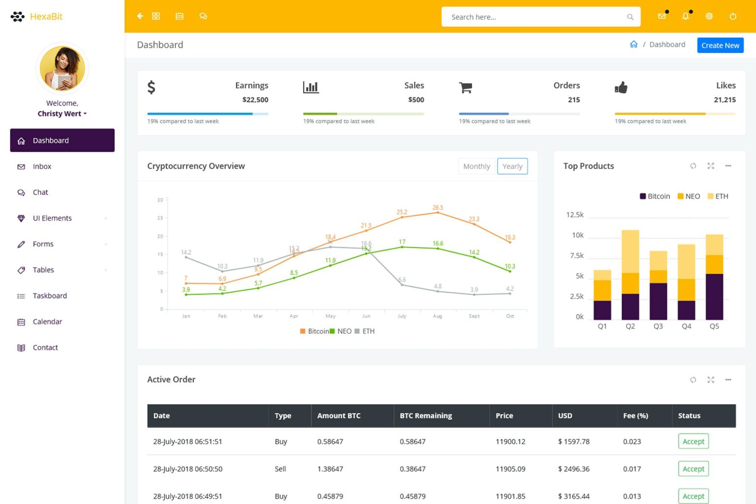Click the Create New button
This screenshot has height=504, width=756.
pos(720,45)
